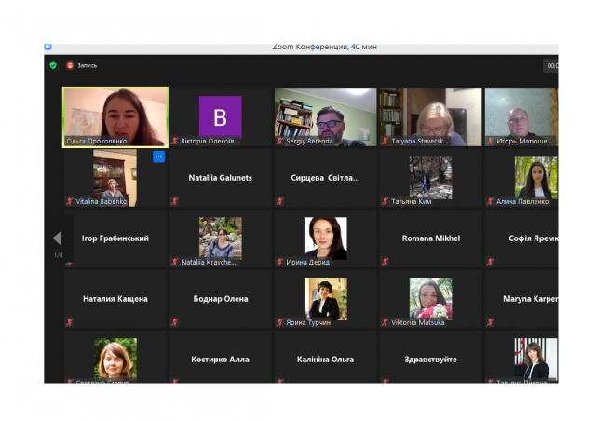This screenshot has width=596, height=421.
Task: Select Tatyana Staversk video tile
Action: (430, 117)
